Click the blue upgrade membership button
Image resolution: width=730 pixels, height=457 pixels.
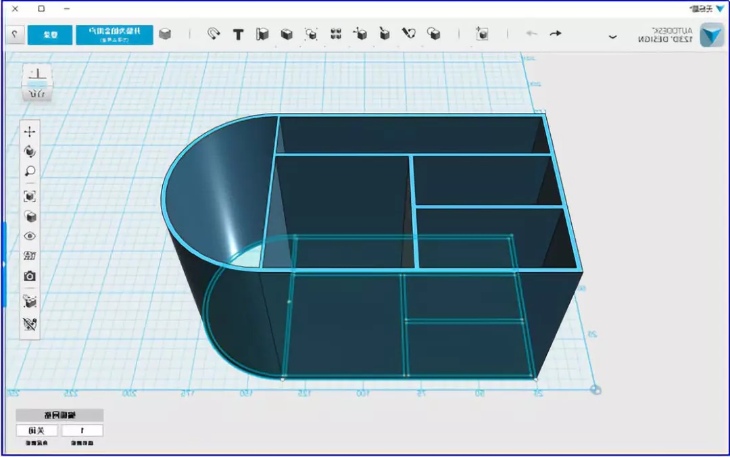tap(114, 35)
